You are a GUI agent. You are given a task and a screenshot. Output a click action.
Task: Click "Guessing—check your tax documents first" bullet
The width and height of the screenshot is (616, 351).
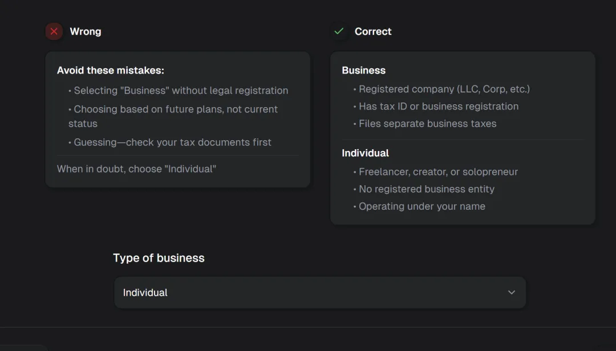(172, 142)
